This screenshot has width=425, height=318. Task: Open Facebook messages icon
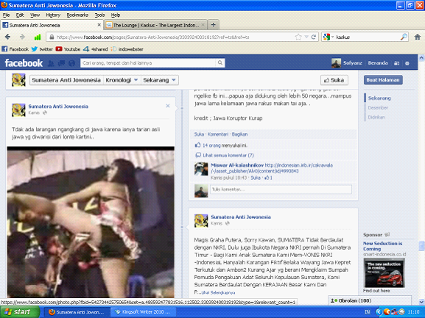click(x=62, y=63)
